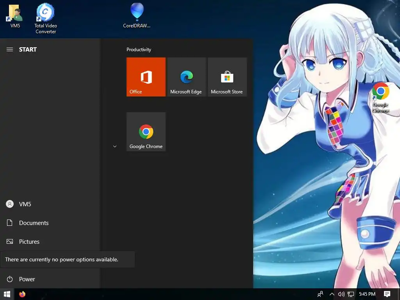The width and height of the screenshot is (400, 300).
Task: Click the 5:45 PM taskbar clock
Action: (367, 294)
